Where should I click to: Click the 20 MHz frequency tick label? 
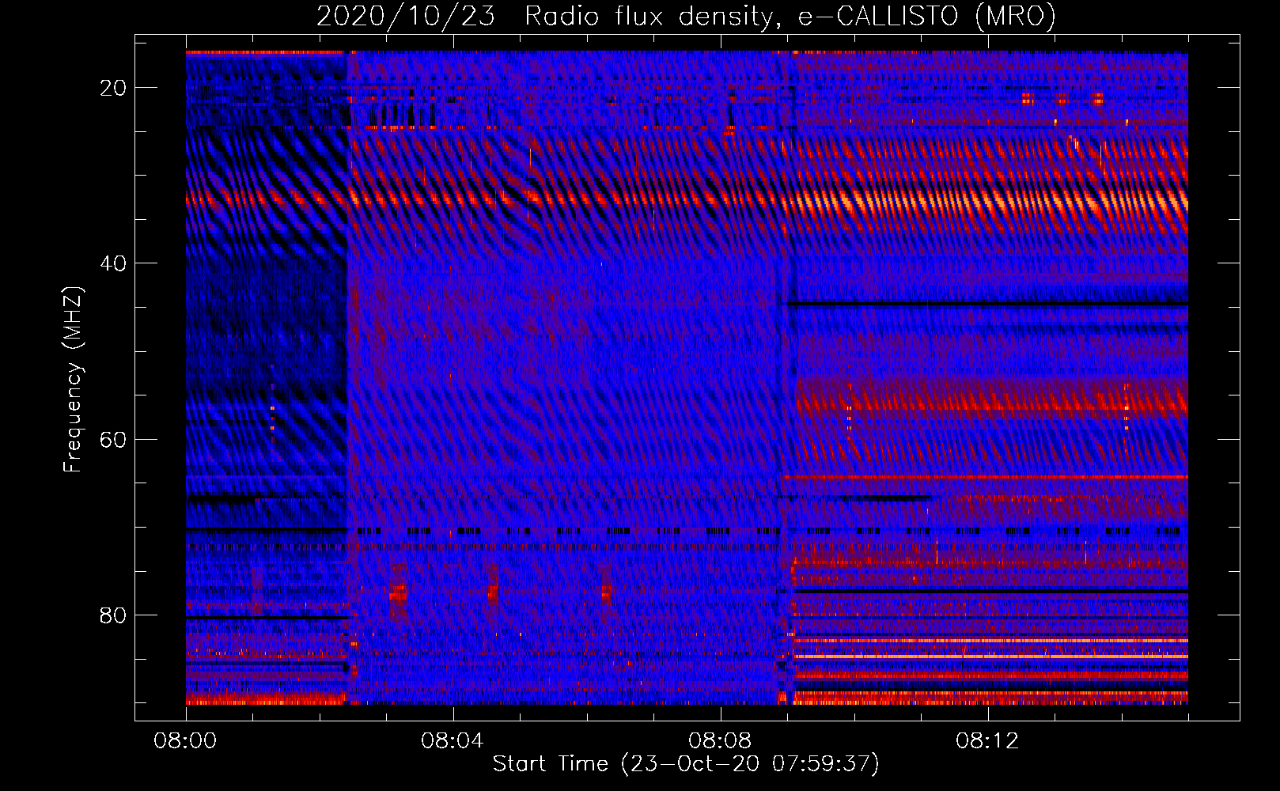click(x=113, y=88)
